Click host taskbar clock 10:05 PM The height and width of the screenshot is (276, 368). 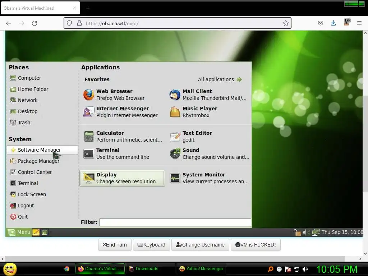(337, 269)
